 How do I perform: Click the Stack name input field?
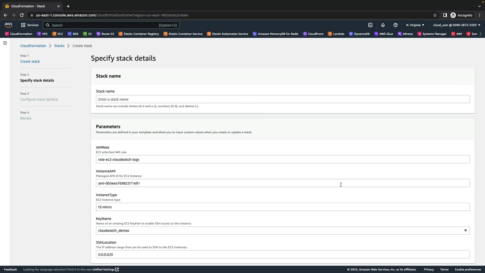(282, 99)
